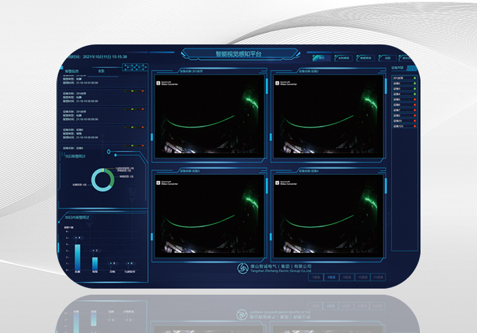Click the donut chart of today's alarm statistics
The height and width of the screenshot is (333, 477).
[104, 178]
